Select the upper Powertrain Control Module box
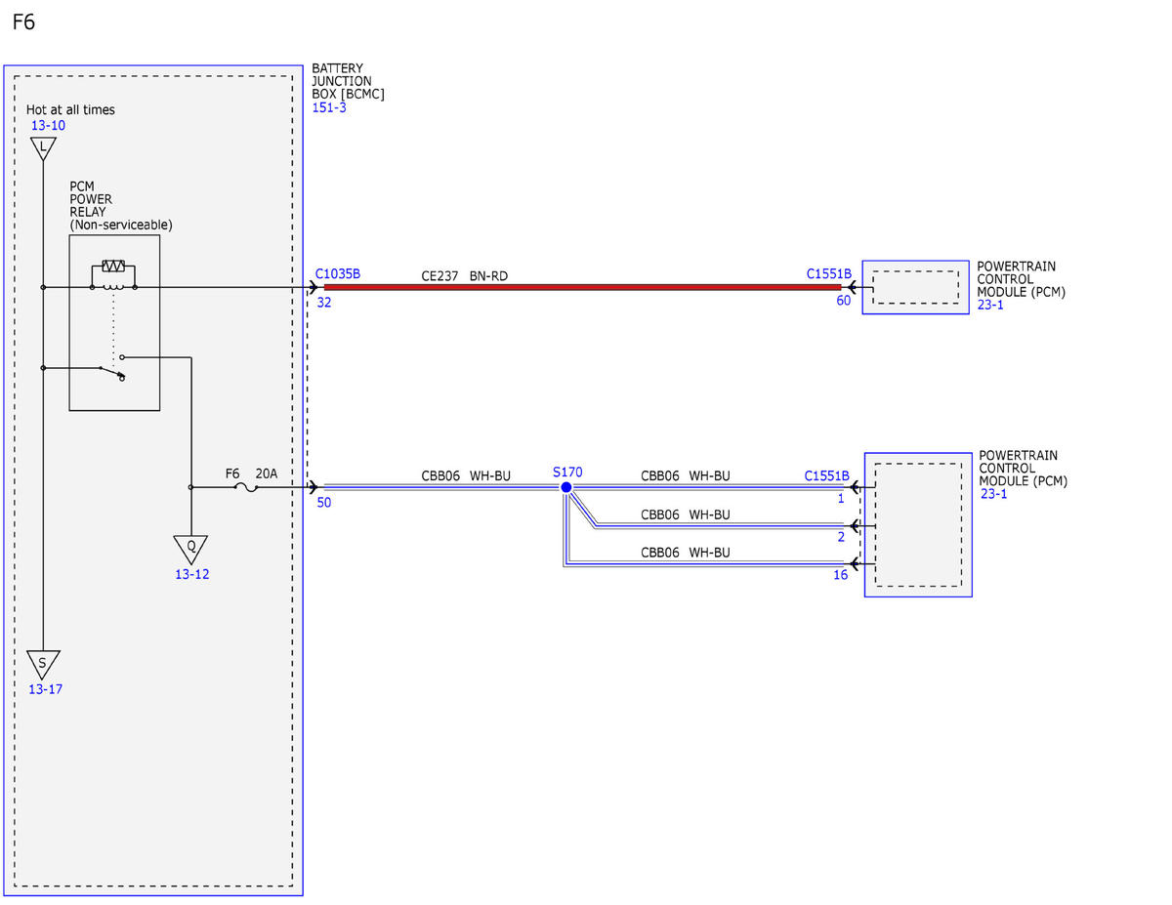 point(915,287)
